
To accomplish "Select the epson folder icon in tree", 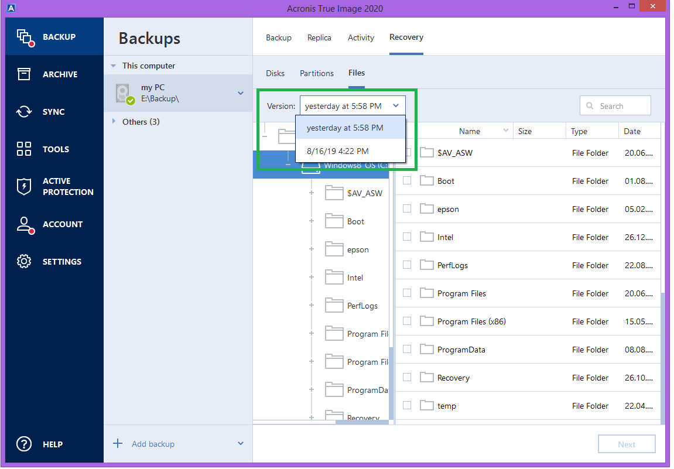I will 334,249.
